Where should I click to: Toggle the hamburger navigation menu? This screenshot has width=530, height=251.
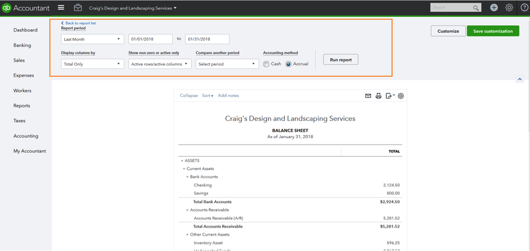click(x=61, y=8)
